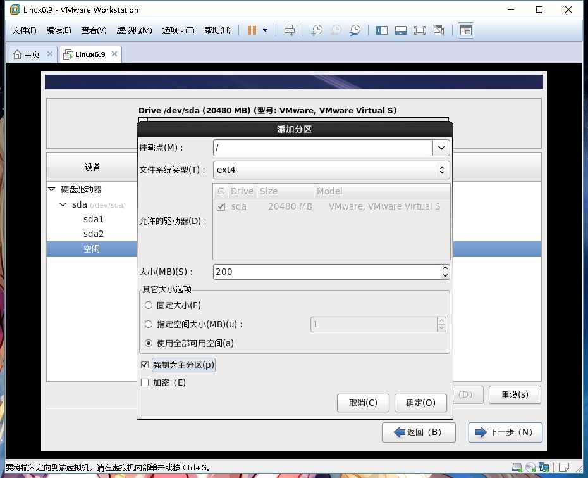This screenshot has height=478, width=588.
Task: Collapse the 硬盘驱动器 tree node
Action: pyautogui.click(x=52, y=189)
